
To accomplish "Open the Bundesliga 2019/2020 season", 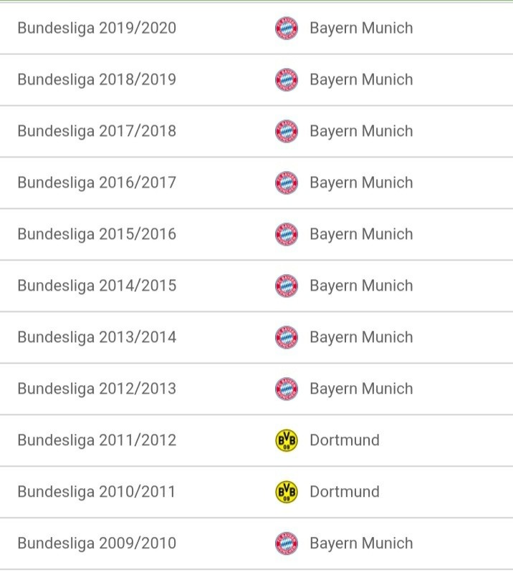I will coord(256,28).
